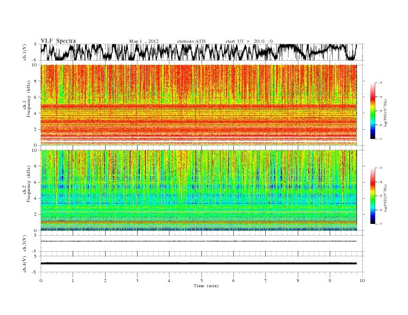Select the "start UT = 20:0 :0" text
This screenshot has width=408, height=315.
(249, 41)
